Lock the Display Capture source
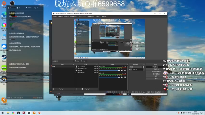Viewport: 205px width, 115px height. (97, 73)
